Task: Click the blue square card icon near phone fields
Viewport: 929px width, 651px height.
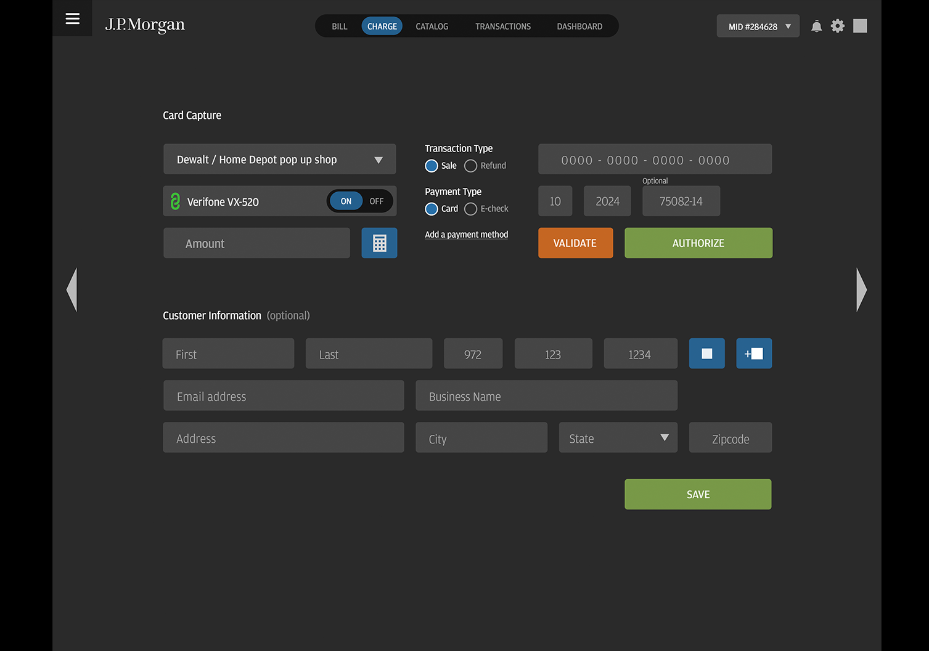Action: click(706, 353)
